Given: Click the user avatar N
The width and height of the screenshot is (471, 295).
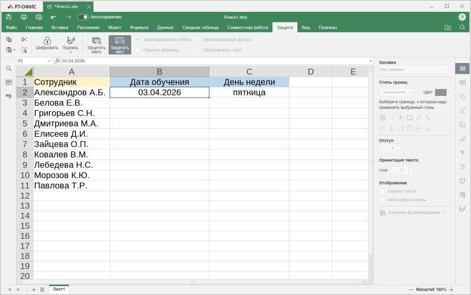Looking at the screenshot, I should (462, 17).
